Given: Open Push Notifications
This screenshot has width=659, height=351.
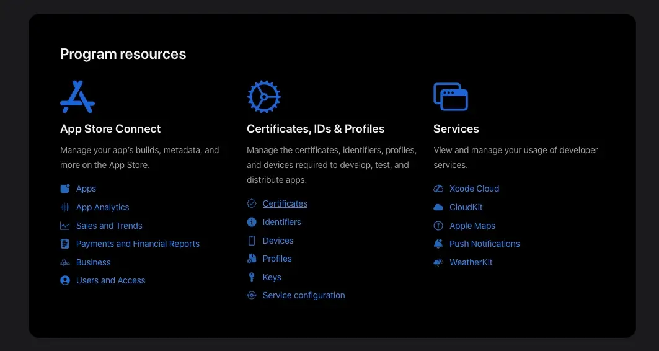Looking at the screenshot, I should [485, 244].
